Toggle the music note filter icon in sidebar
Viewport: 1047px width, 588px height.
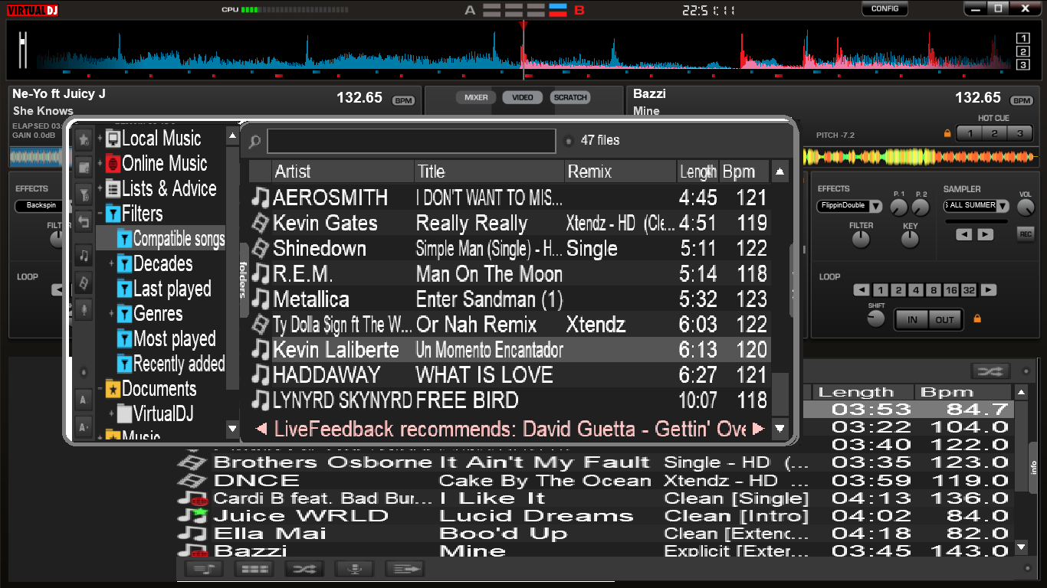pyautogui.click(x=84, y=256)
